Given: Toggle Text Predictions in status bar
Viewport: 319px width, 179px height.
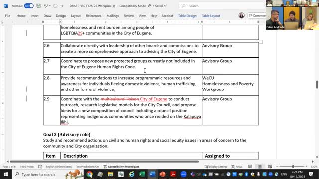Looking at the screenshot, I should (87, 167).
